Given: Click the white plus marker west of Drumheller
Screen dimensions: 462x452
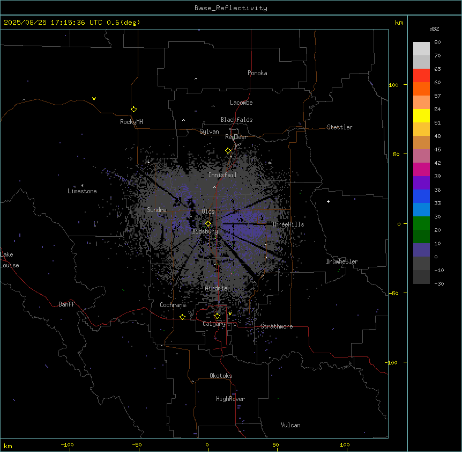Looking at the screenshot, I should click(328, 201).
